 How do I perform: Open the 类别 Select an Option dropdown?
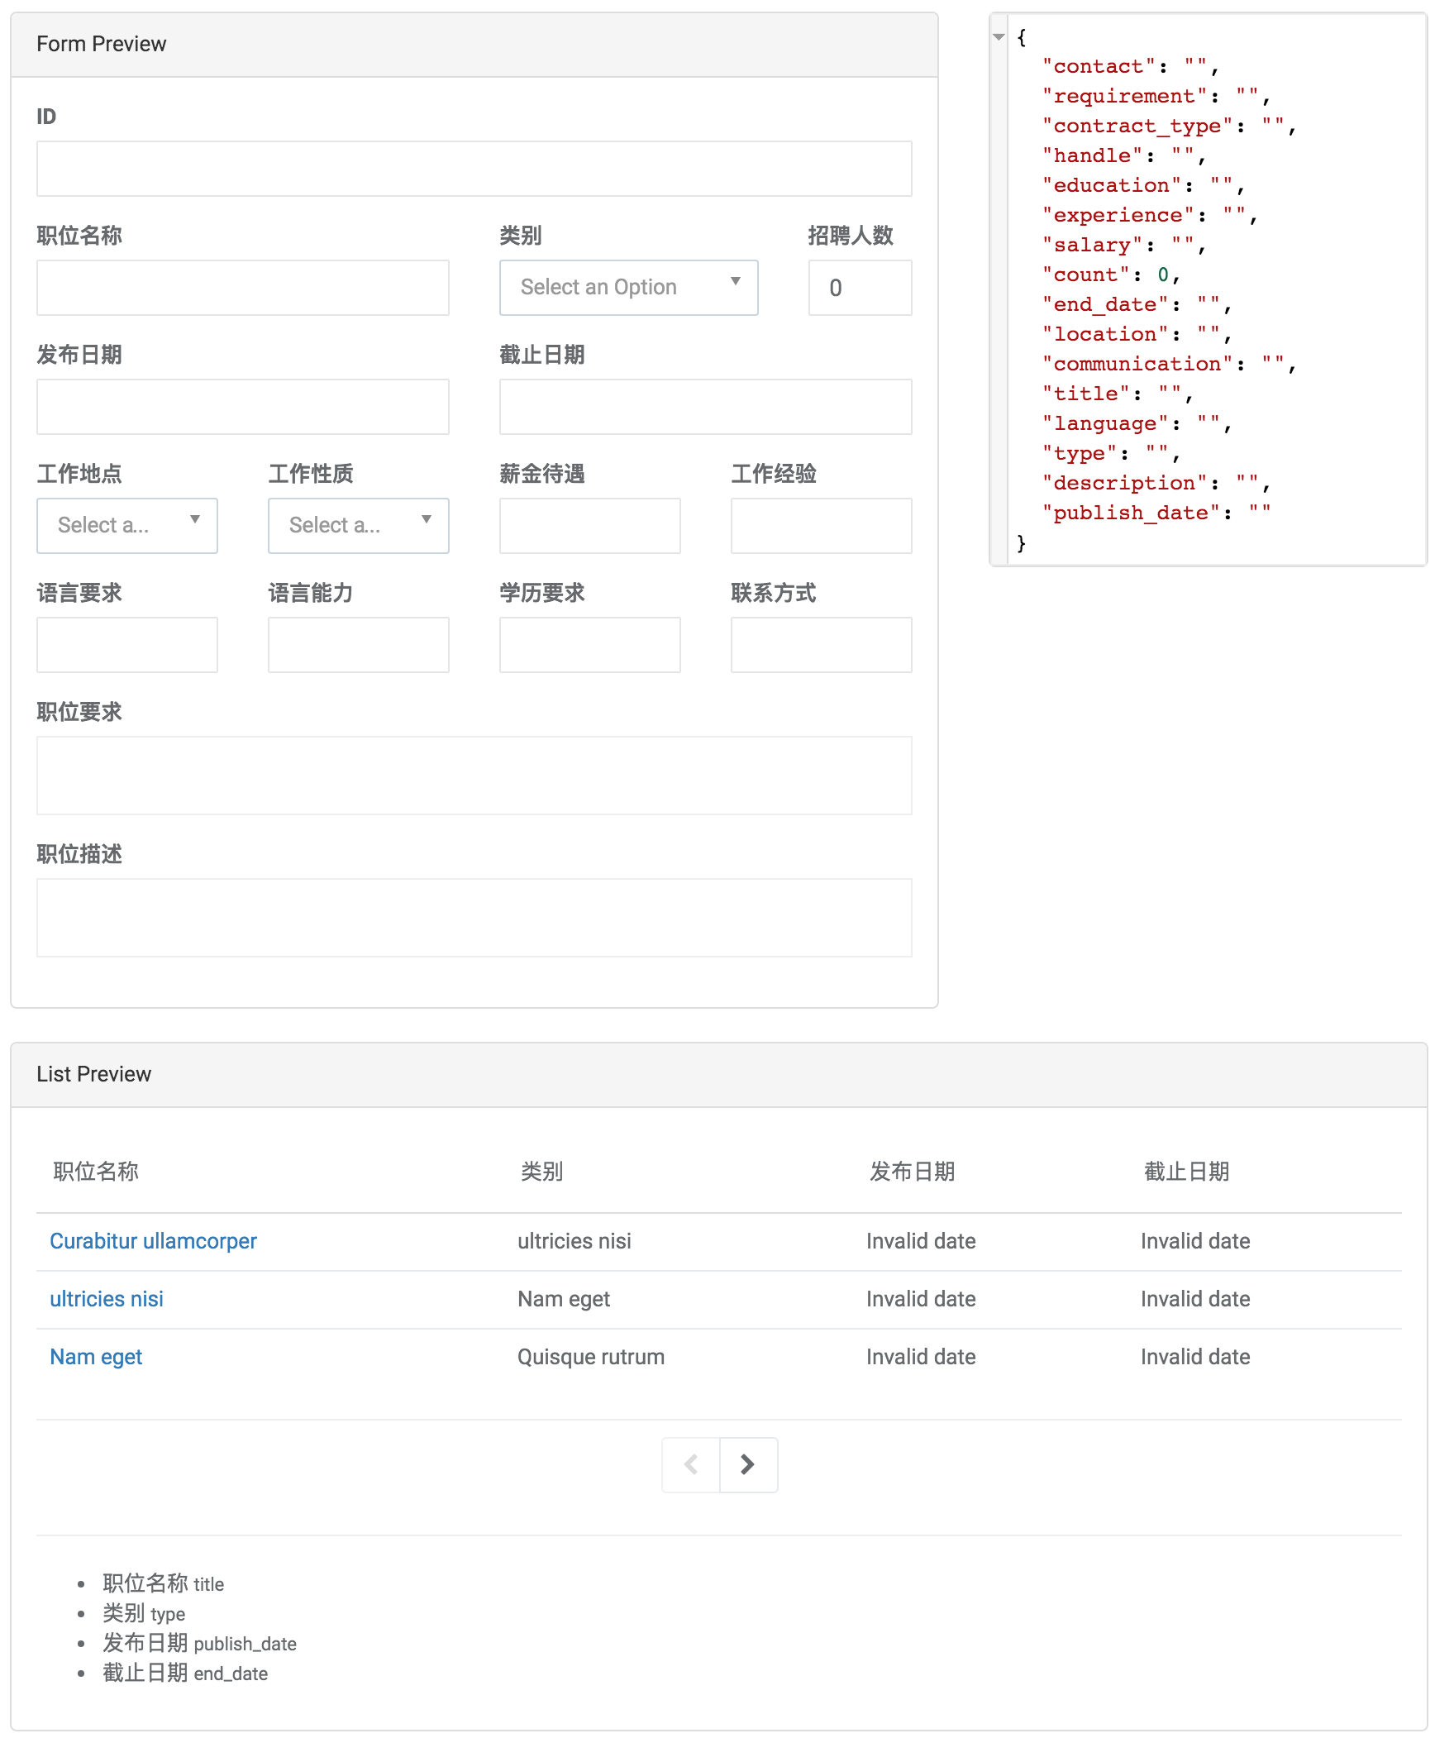click(629, 288)
